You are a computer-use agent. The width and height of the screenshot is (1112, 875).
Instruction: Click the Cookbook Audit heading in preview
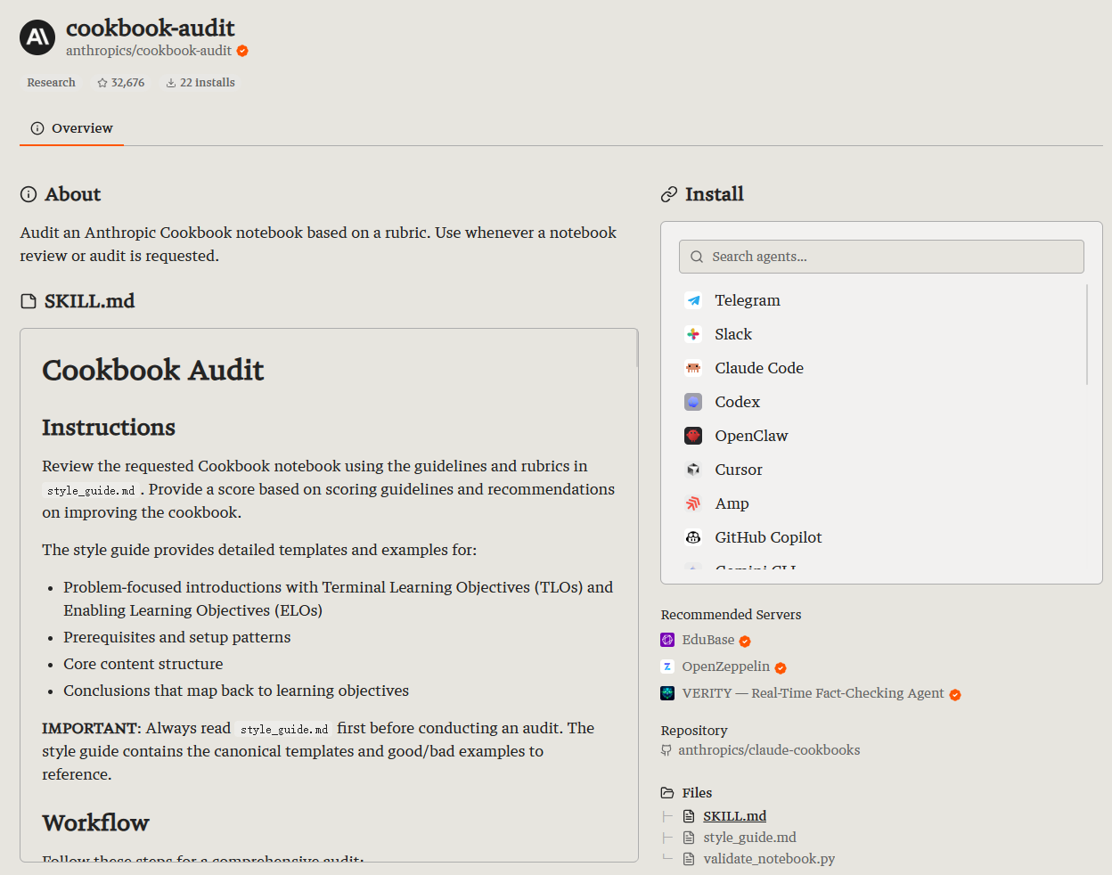point(153,370)
